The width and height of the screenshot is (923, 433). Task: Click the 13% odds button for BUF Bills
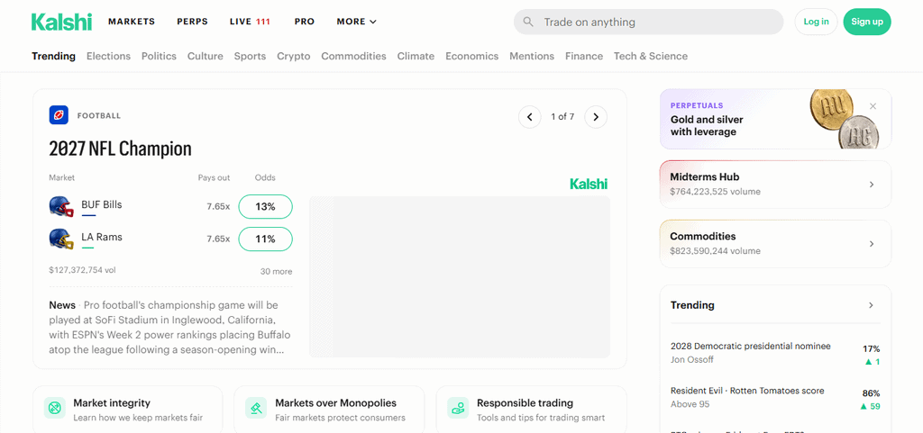pyautogui.click(x=266, y=207)
